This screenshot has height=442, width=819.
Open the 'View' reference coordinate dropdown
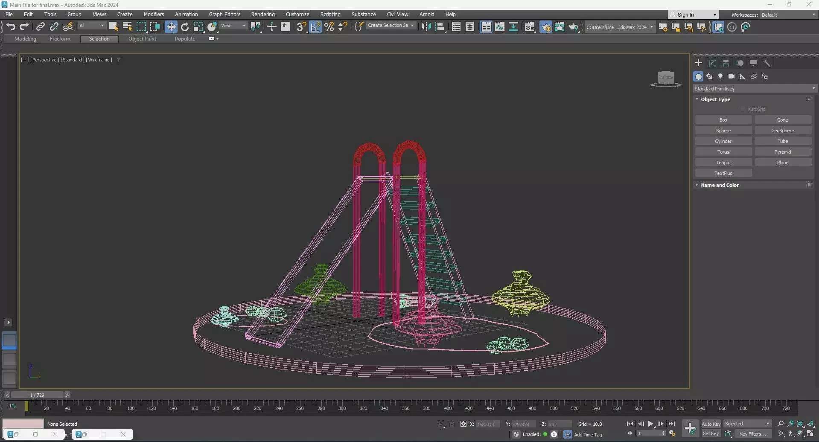[x=233, y=26]
